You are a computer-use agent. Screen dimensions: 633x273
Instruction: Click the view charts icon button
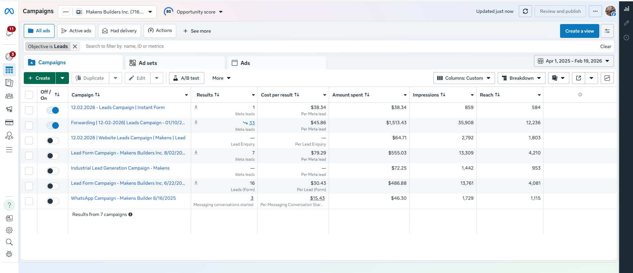607,78
